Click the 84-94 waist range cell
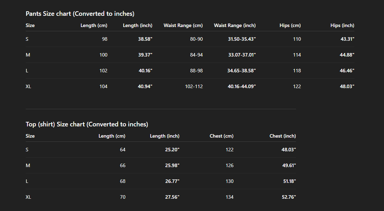The width and height of the screenshot is (384, 211). click(x=196, y=55)
